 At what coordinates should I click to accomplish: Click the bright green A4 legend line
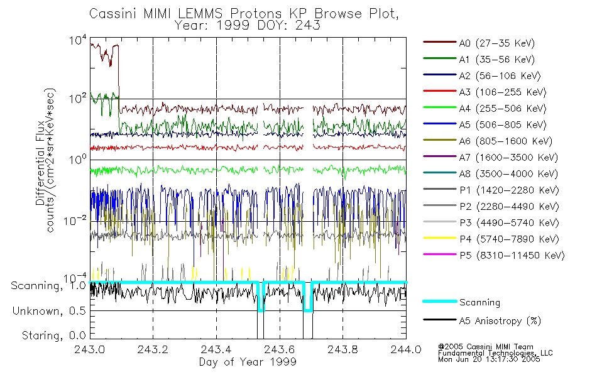tap(440, 107)
